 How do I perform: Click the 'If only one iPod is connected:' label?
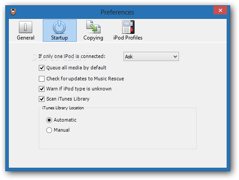[x=72, y=56]
